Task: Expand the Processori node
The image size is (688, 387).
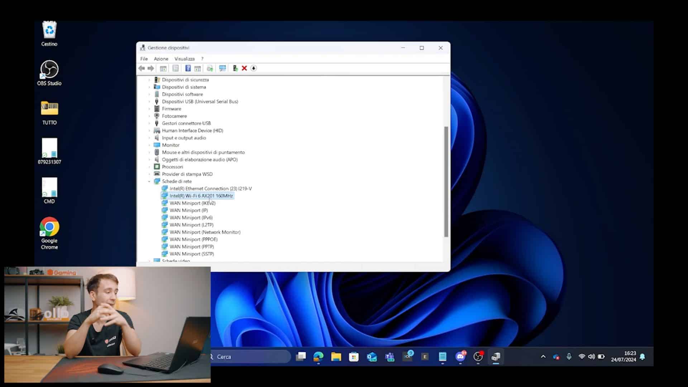Action: click(149, 167)
